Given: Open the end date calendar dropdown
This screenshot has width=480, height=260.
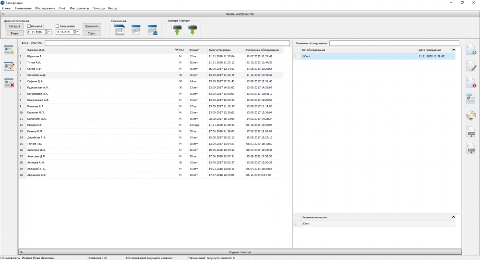Looking at the screenshot, I should pyautogui.click(x=77, y=32).
